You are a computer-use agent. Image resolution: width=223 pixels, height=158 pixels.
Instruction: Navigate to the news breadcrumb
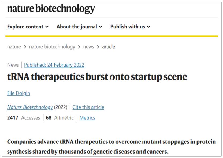click(88, 47)
